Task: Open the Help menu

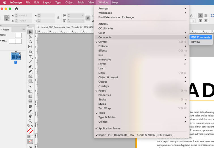Action: coord(115,3)
